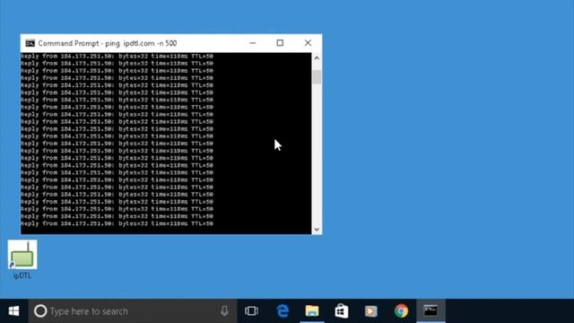Focus the 'Type here to search' field
The image size is (574, 323).
(x=133, y=311)
